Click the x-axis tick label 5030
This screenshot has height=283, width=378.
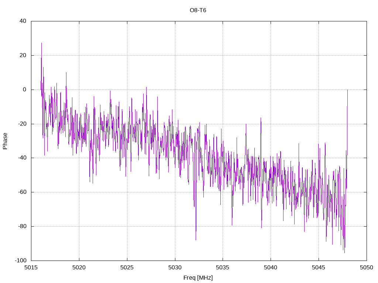coord(175,268)
